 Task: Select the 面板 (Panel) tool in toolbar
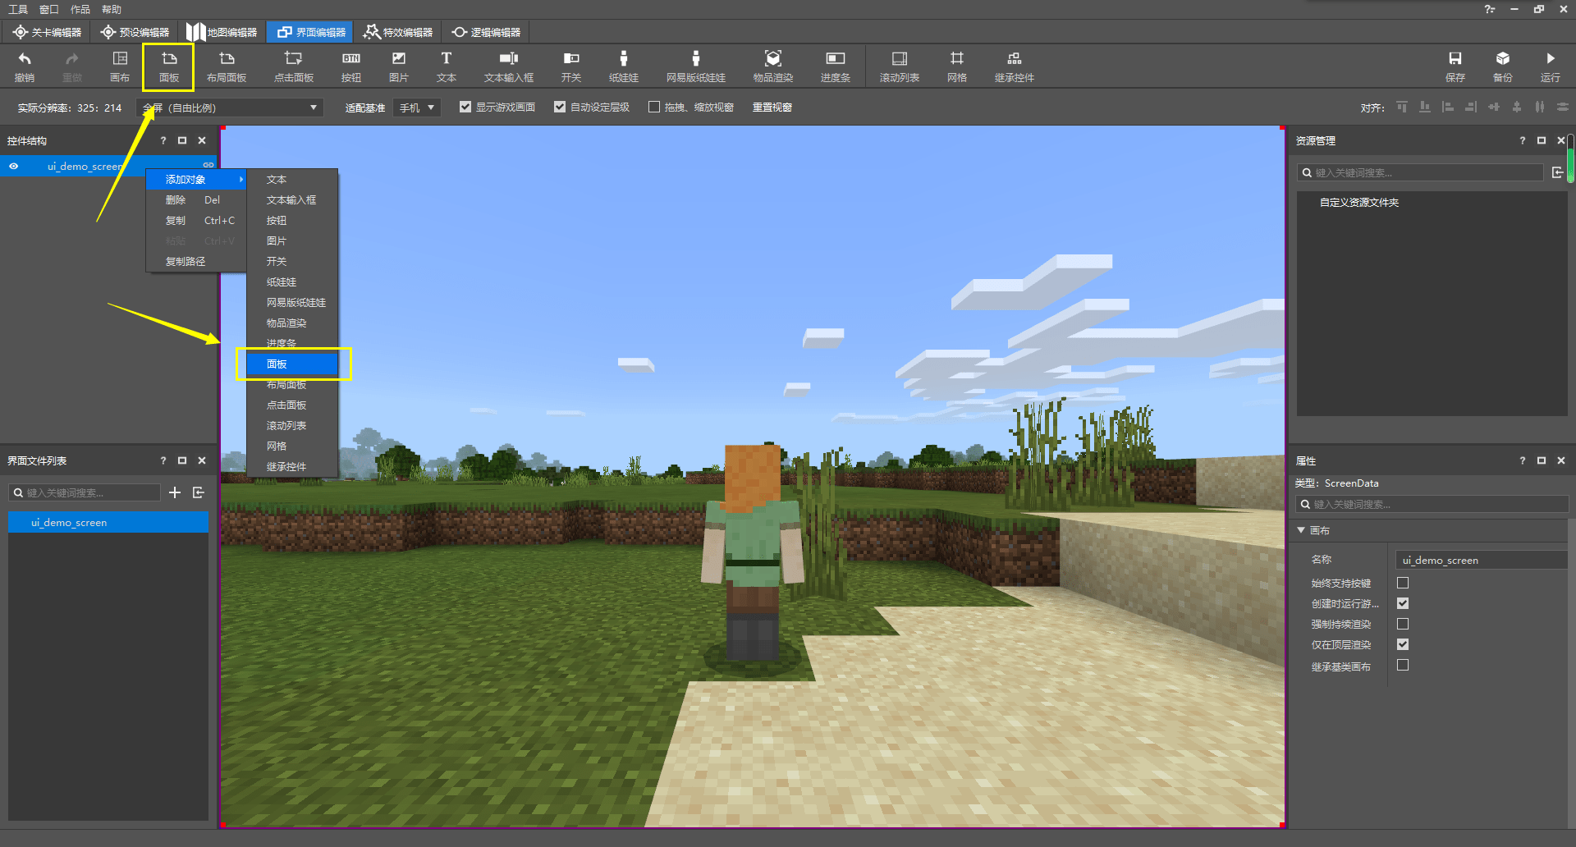coord(169,66)
